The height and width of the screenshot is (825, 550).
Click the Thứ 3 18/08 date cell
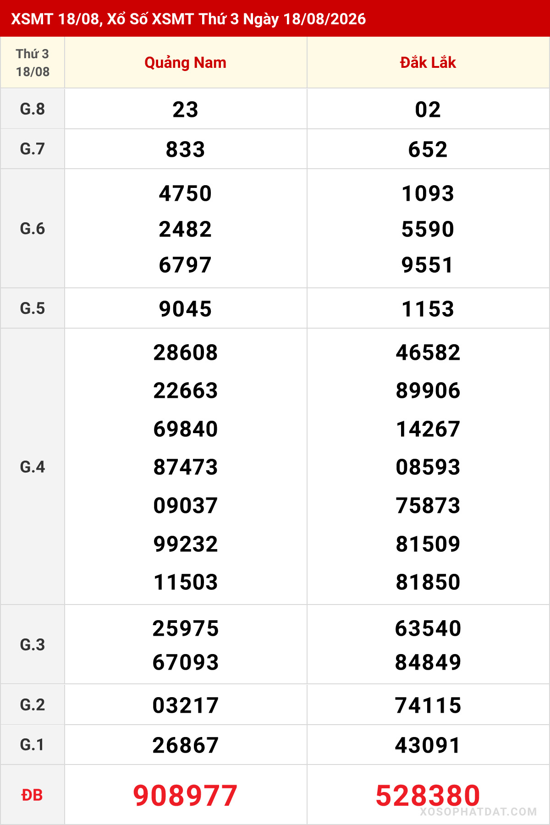33,63
